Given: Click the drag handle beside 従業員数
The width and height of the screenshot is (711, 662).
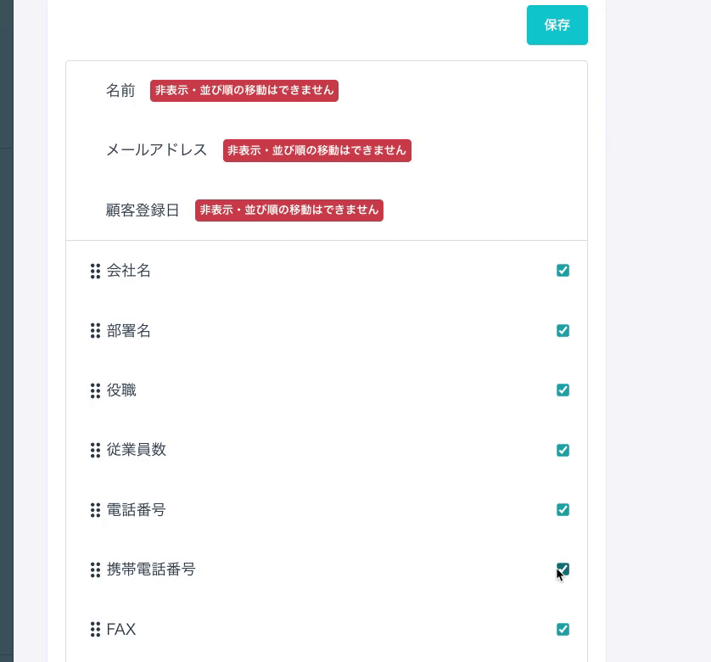Looking at the screenshot, I should pyautogui.click(x=95, y=451).
